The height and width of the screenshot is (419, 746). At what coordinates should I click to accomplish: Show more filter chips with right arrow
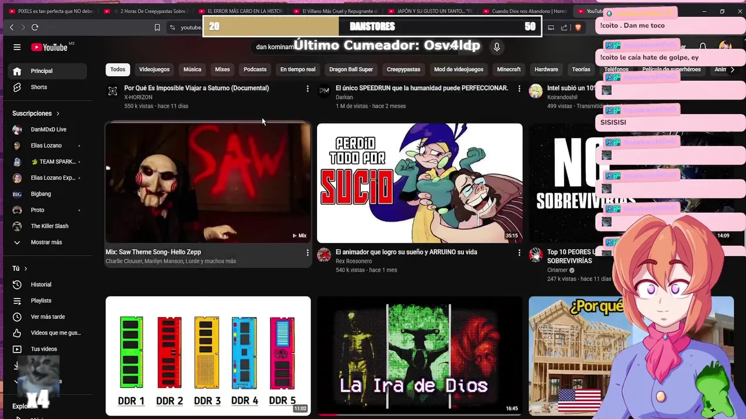tap(731, 69)
